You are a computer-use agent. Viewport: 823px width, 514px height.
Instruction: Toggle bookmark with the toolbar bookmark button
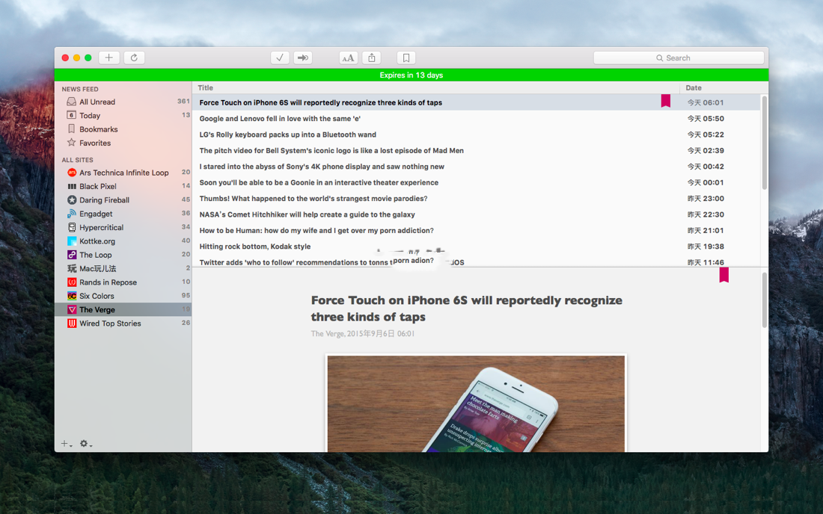click(406, 58)
